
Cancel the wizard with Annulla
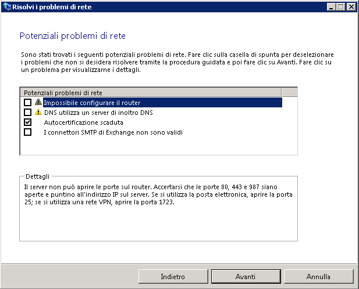[319, 277]
